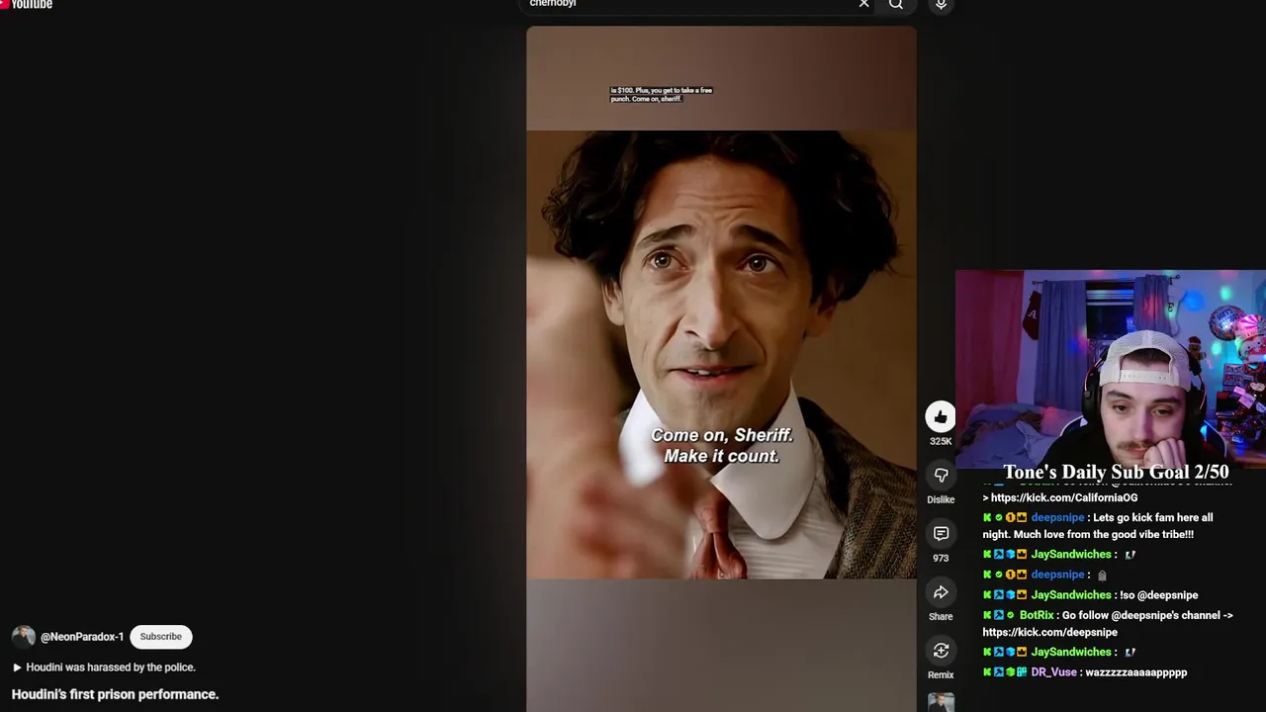Screen dimensions: 1266x712
Task: Like the Houdini short video
Action: [941, 416]
